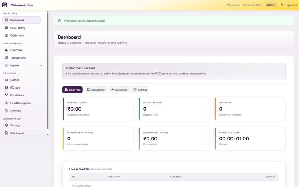Click the CUSTOMER column header
This screenshot has height=187, width=299.
pos(114,177)
